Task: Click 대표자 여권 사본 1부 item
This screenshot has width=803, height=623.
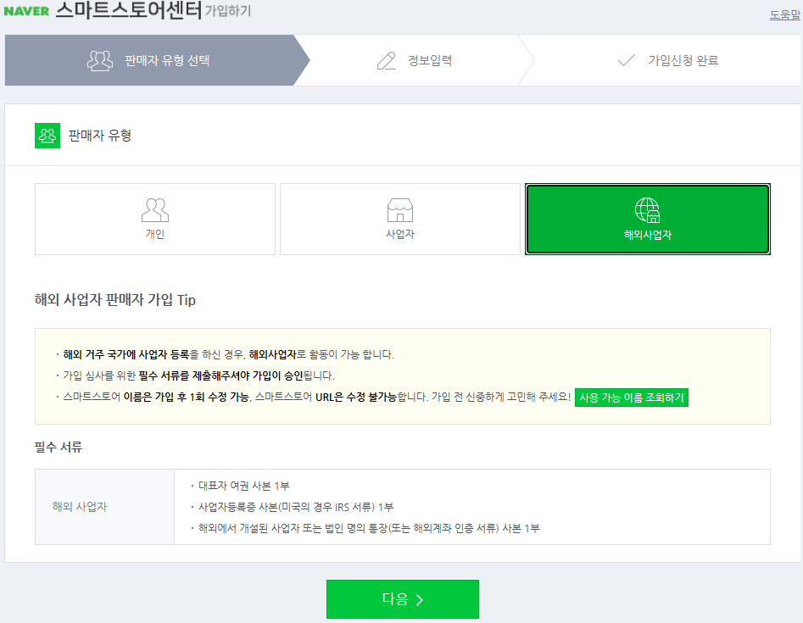Action: click(x=240, y=486)
